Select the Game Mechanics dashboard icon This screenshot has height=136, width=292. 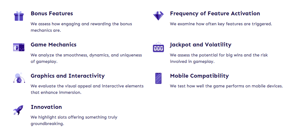(x=19, y=47)
